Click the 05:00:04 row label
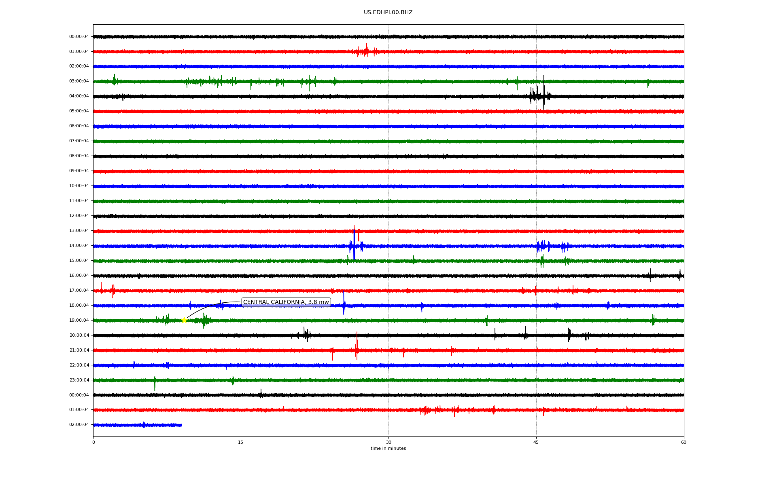The height and width of the screenshot is (485, 777). point(79,111)
